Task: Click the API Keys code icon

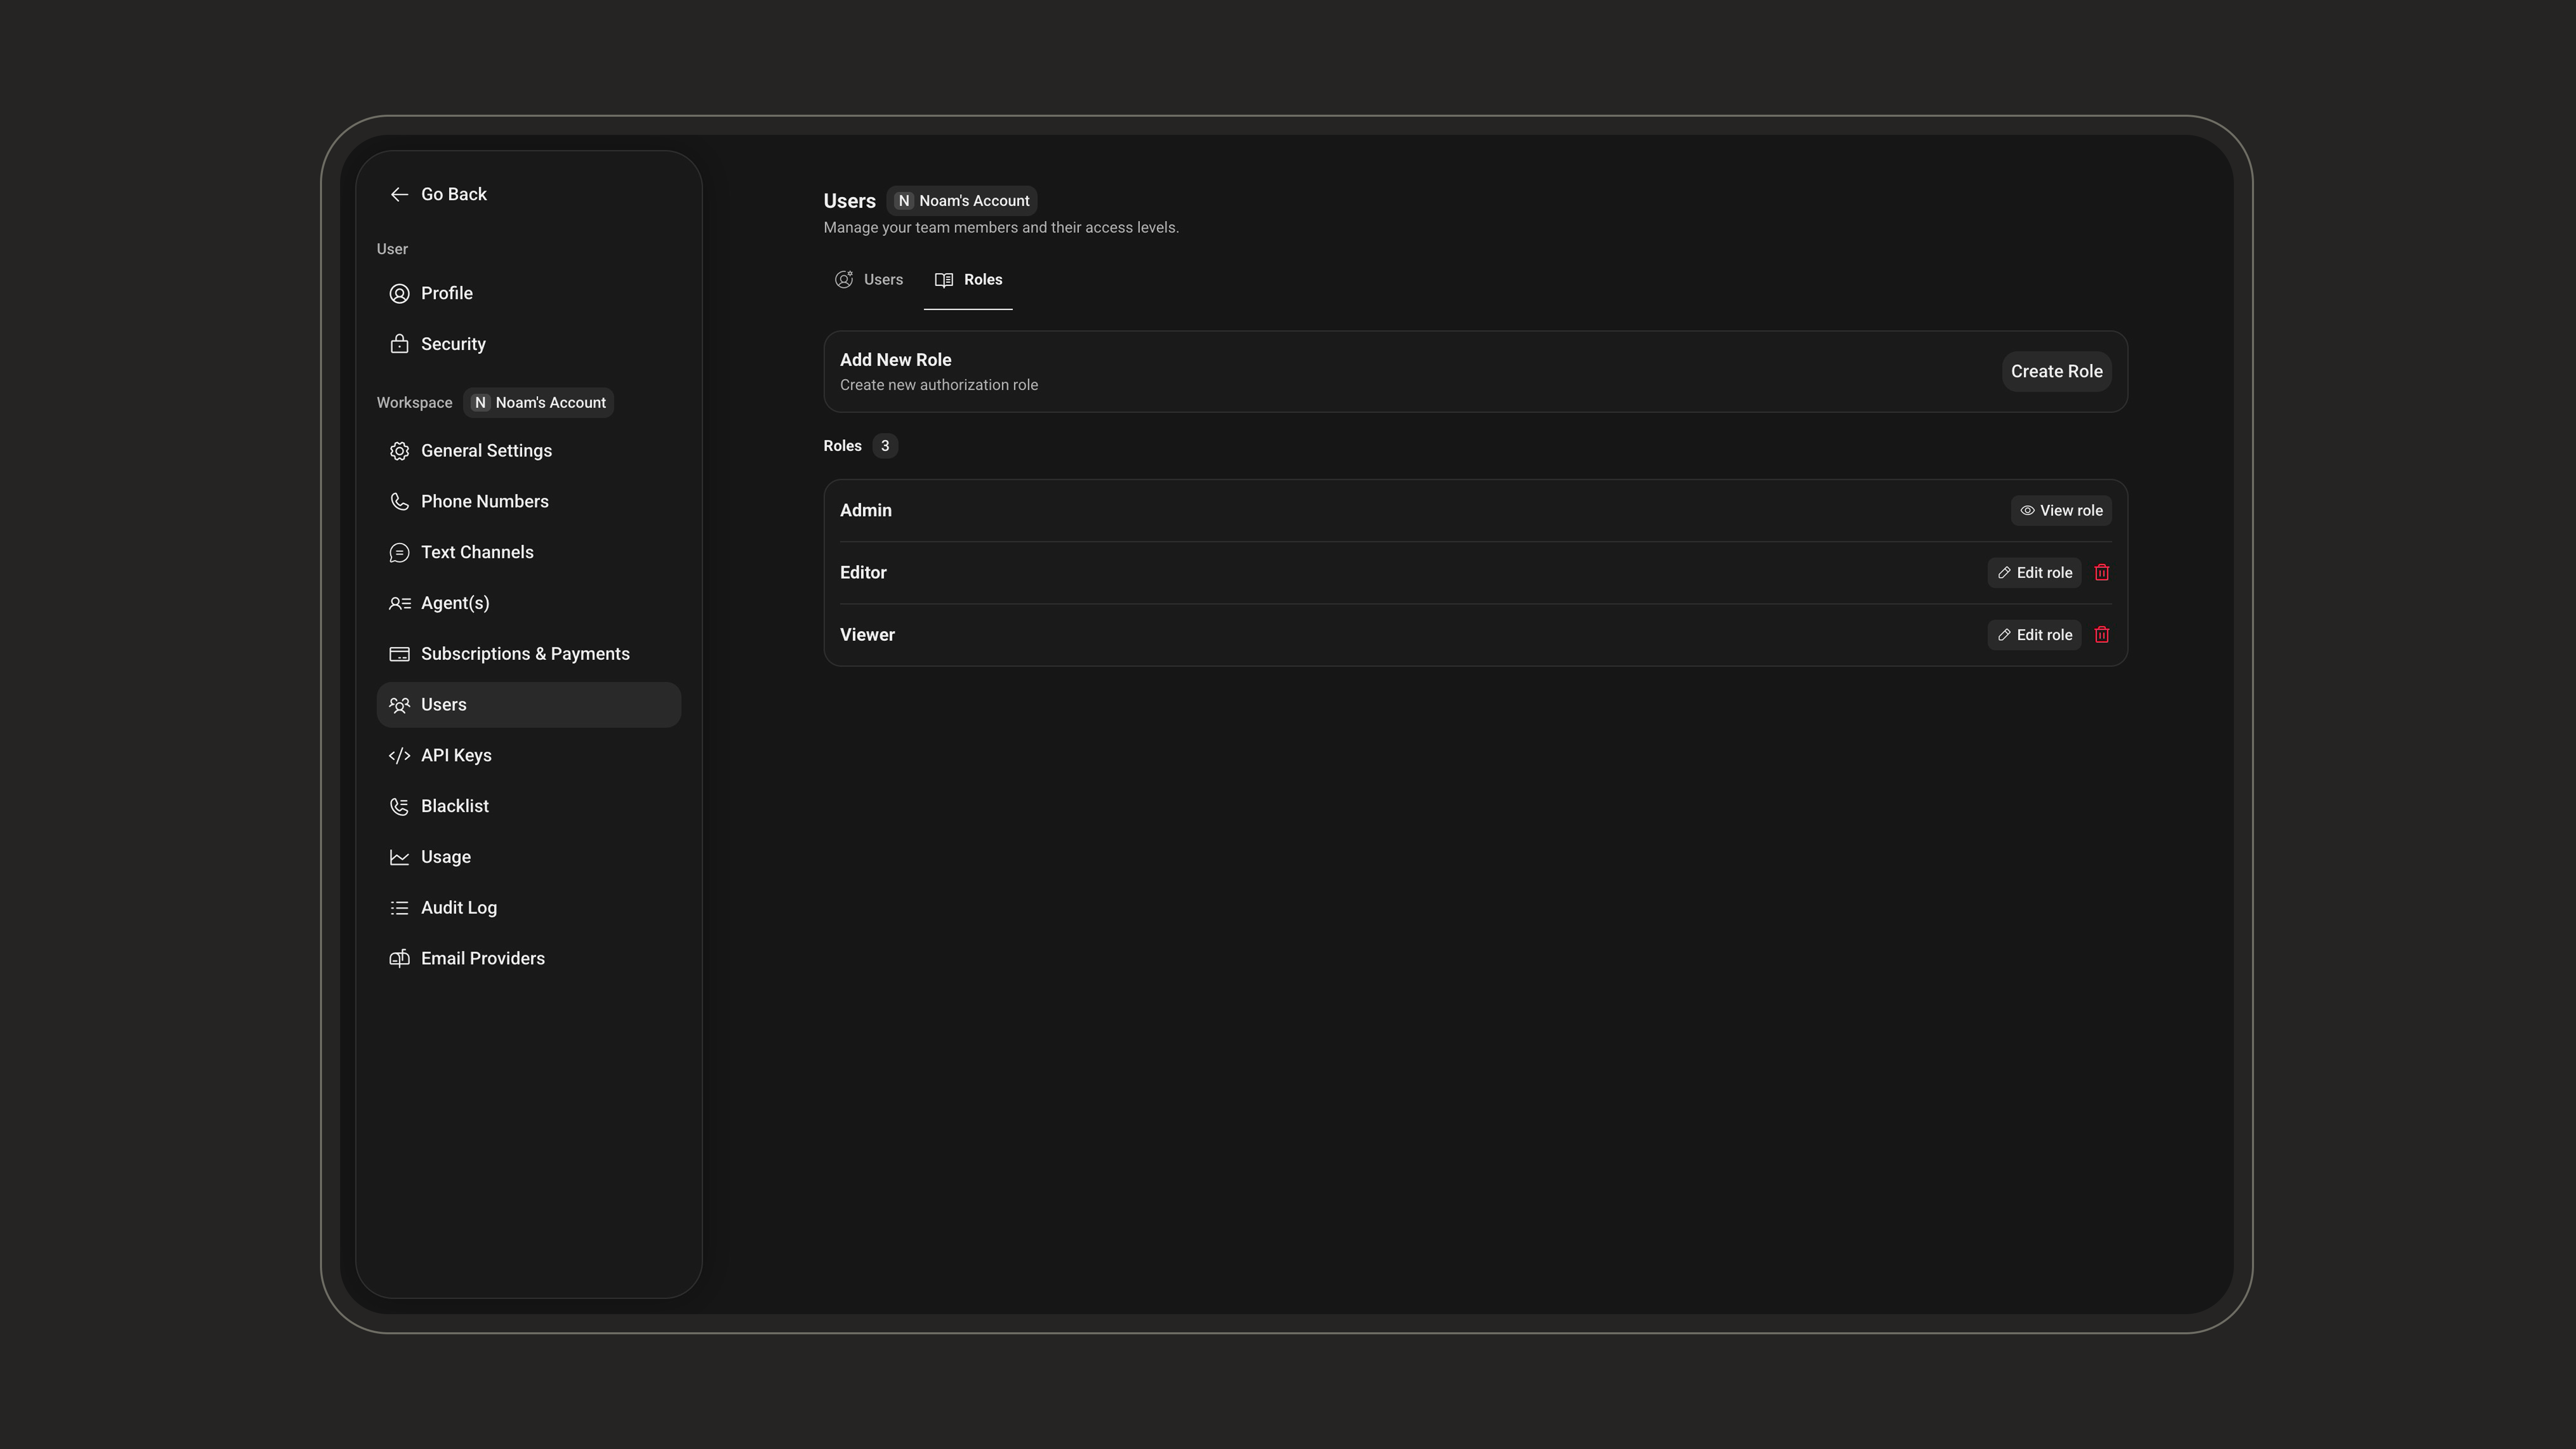Action: point(399,756)
